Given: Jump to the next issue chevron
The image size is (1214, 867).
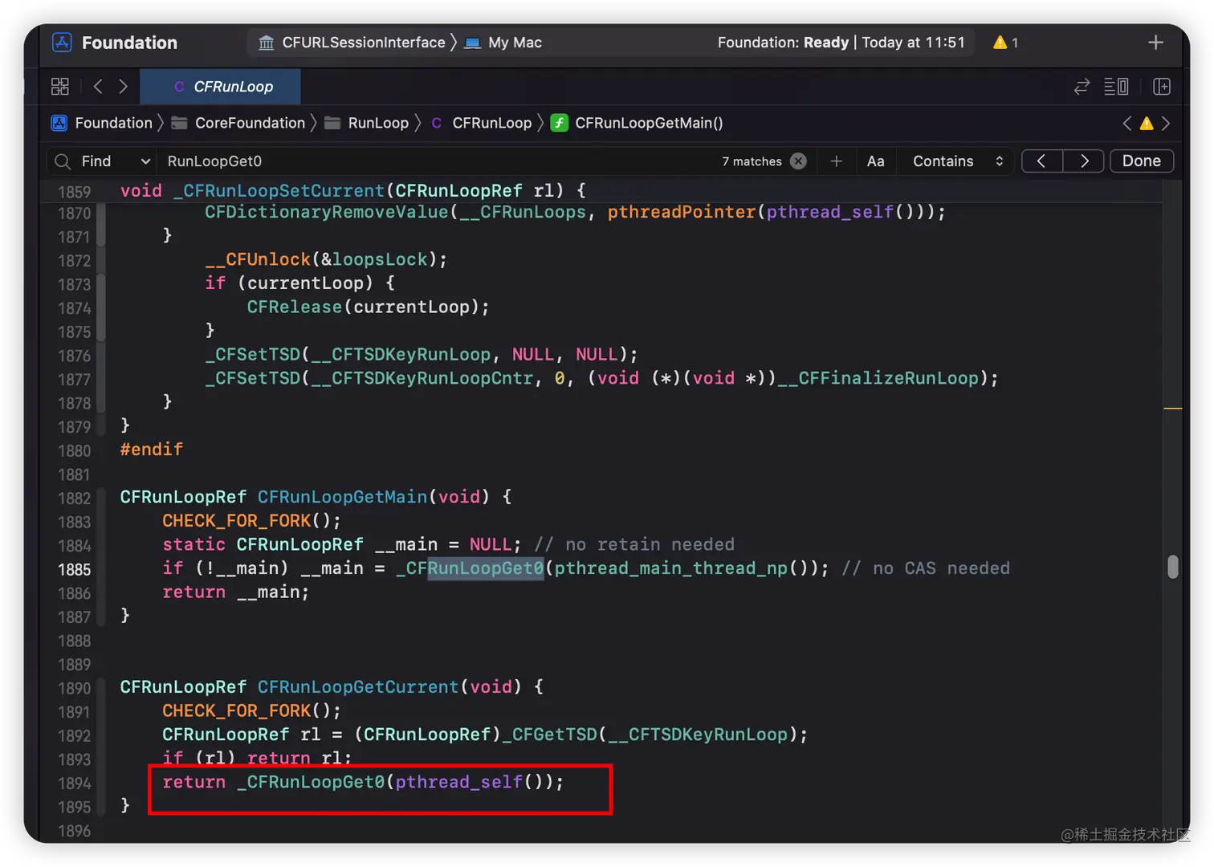Looking at the screenshot, I should click(1166, 123).
